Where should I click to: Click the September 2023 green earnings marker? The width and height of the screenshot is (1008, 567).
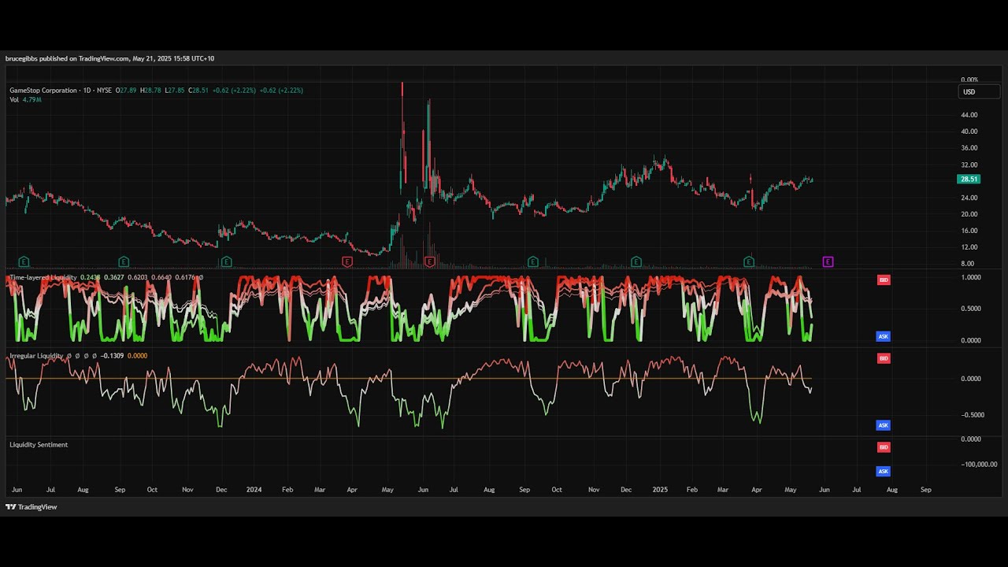coord(124,261)
